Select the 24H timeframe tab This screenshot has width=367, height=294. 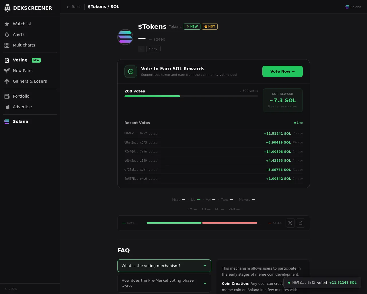[x=234, y=209]
